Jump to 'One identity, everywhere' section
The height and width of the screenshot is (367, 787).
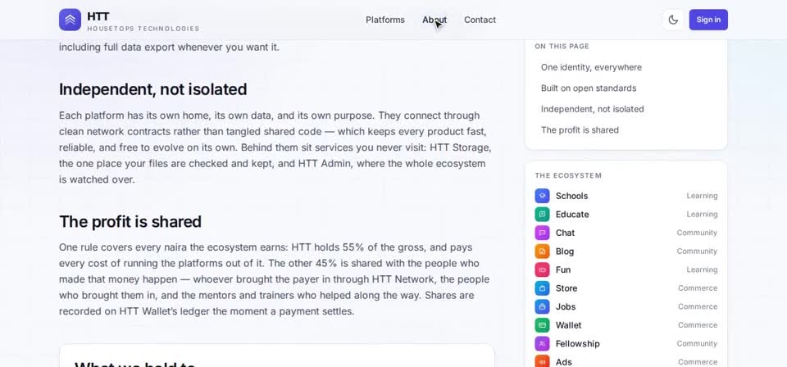pyautogui.click(x=591, y=67)
